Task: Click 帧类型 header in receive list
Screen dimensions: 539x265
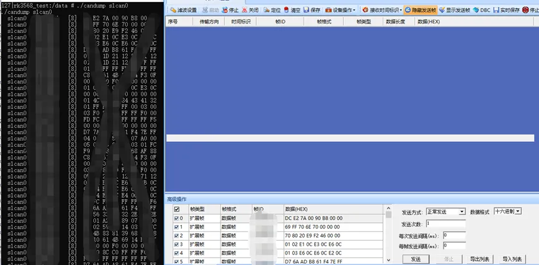Action: tap(363, 22)
